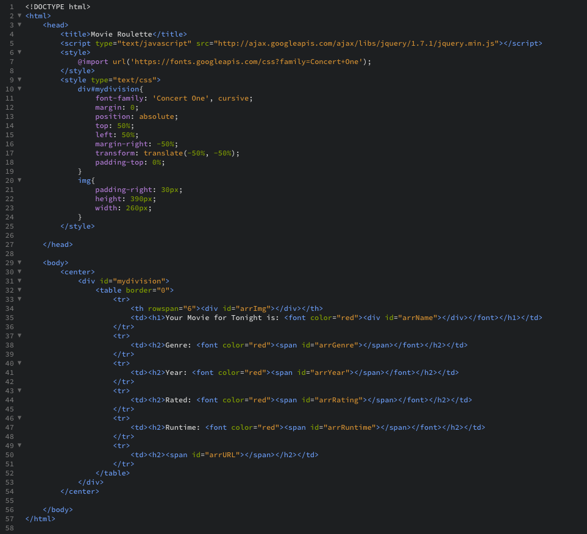Collapse the center element on line 30
The width and height of the screenshot is (587, 534).
coord(18,272)
